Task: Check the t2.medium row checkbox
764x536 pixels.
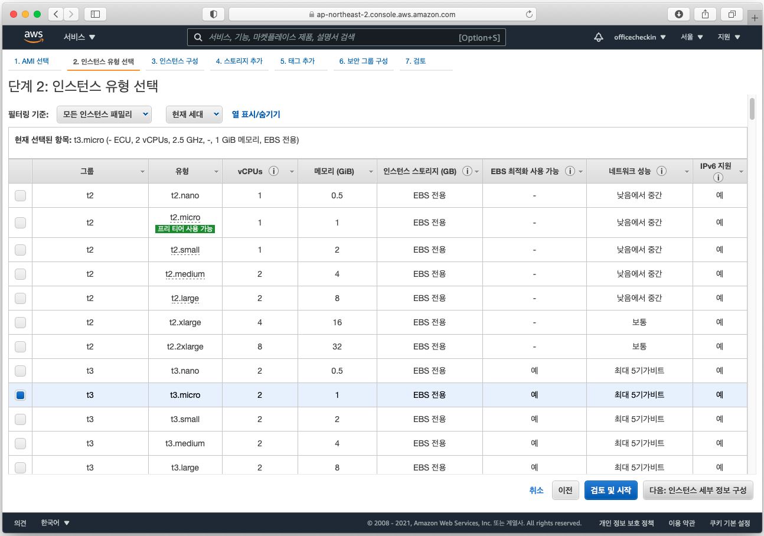Action: [20, 274]
